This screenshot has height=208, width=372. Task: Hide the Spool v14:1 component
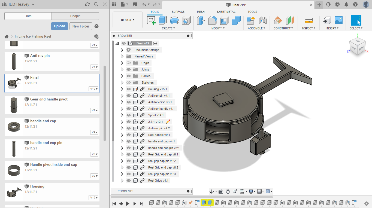128,115
